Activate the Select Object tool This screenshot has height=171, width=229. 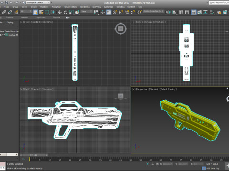pyautogui.click(x=35, y=12)
